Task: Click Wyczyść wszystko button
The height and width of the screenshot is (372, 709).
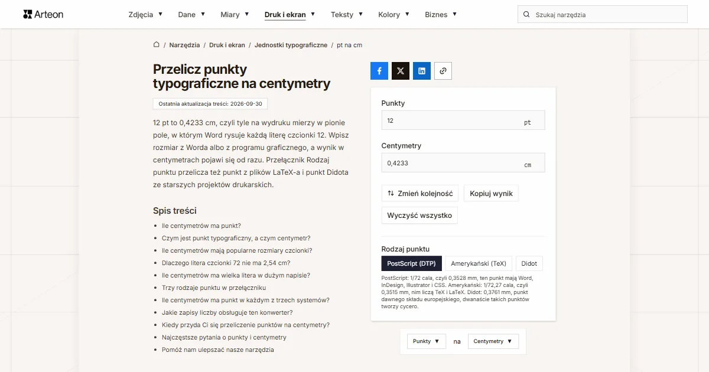Action: [419, 216]
